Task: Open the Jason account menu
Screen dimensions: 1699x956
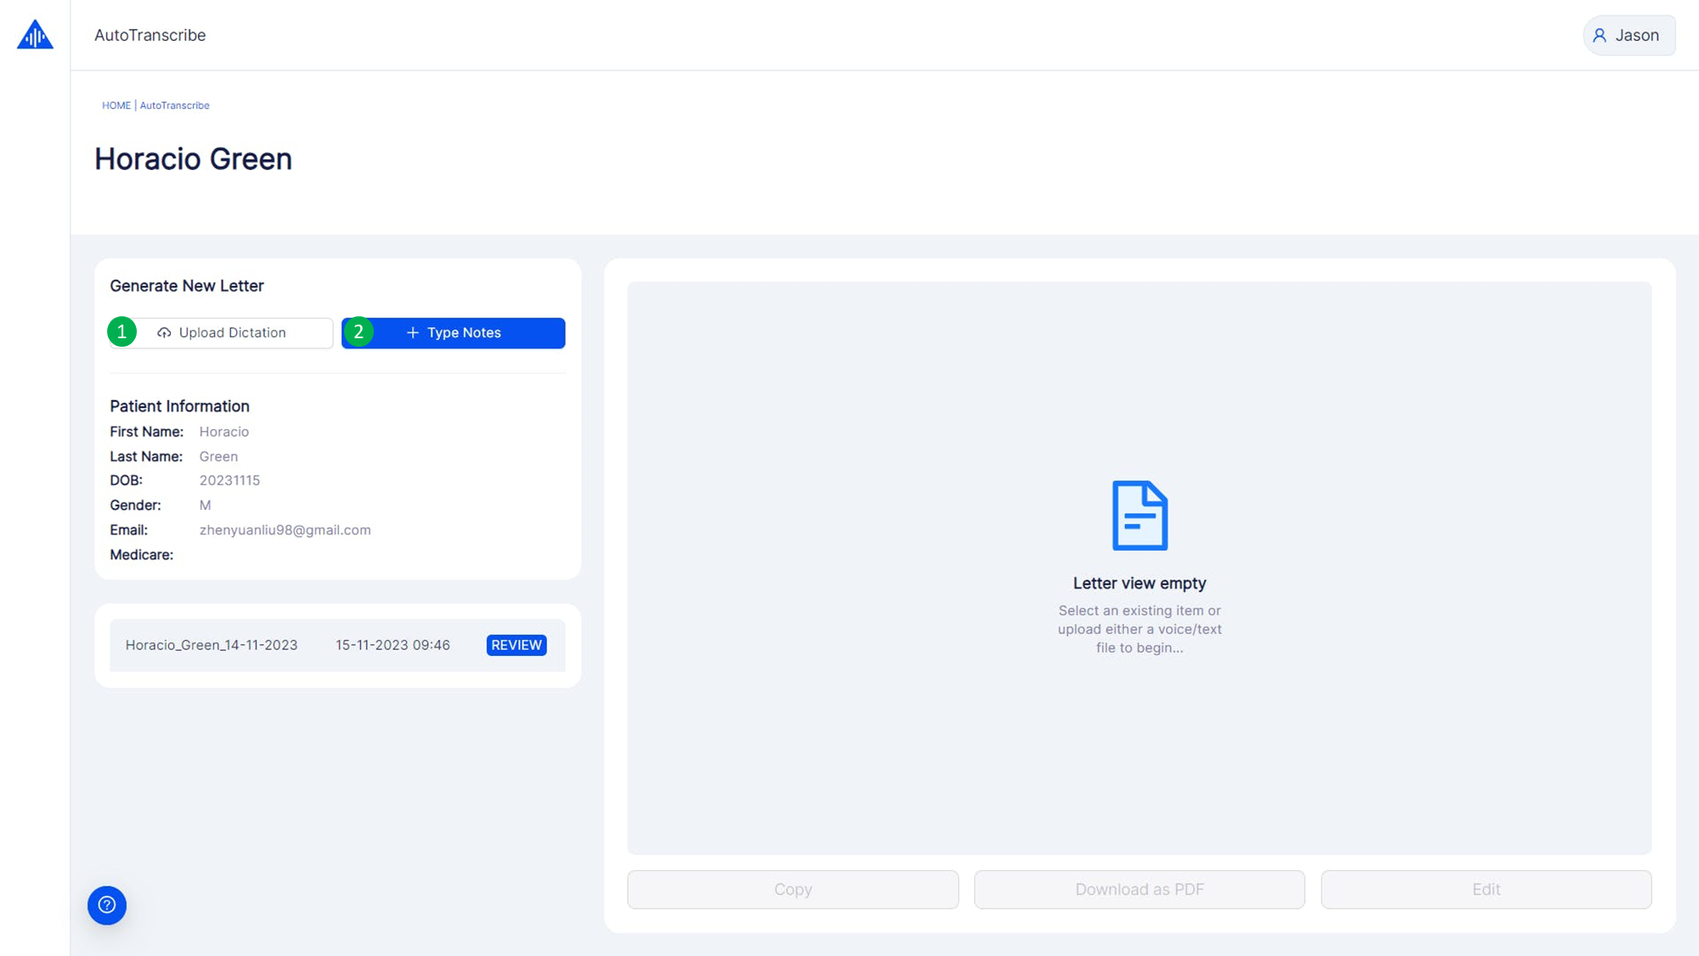Action: [x=1628, y=36]
